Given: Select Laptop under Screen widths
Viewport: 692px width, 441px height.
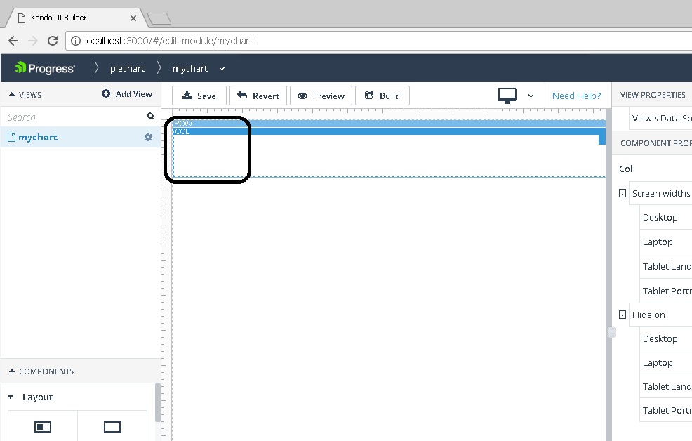Looking at the screenshot, I should pos(658,242).
